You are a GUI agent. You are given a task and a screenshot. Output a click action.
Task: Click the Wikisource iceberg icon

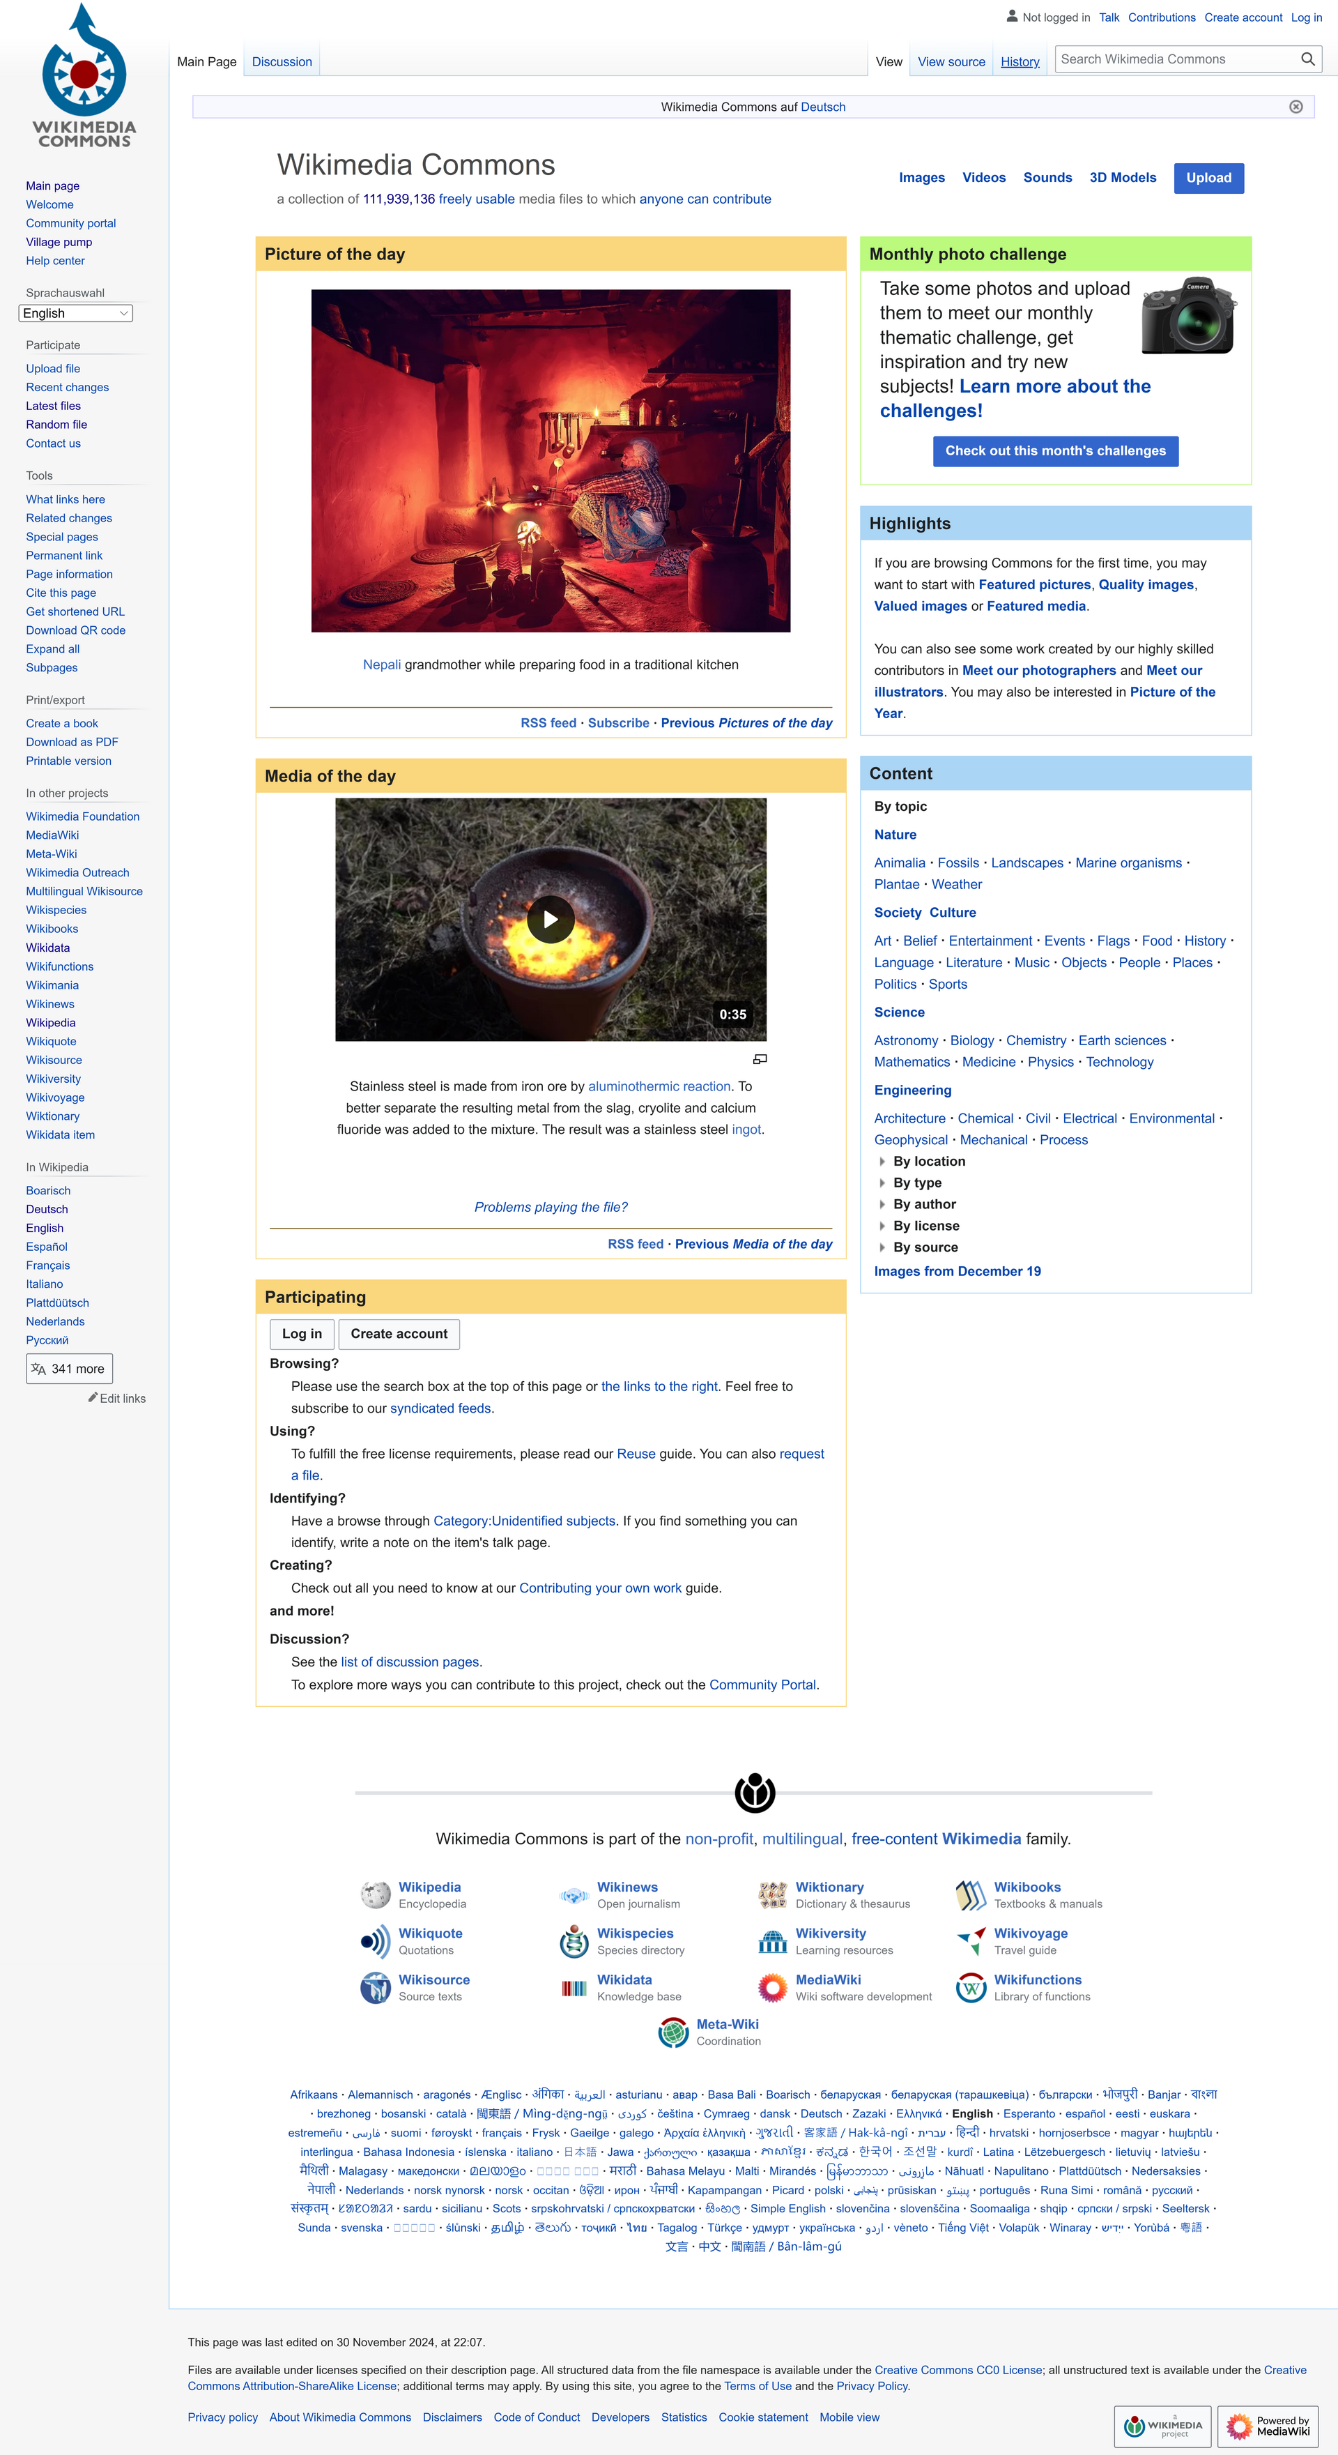[x=375, y=1988]
